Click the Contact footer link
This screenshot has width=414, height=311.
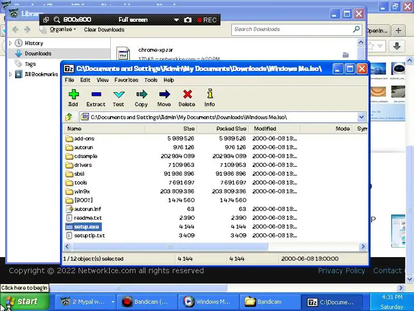pos(387,271)
